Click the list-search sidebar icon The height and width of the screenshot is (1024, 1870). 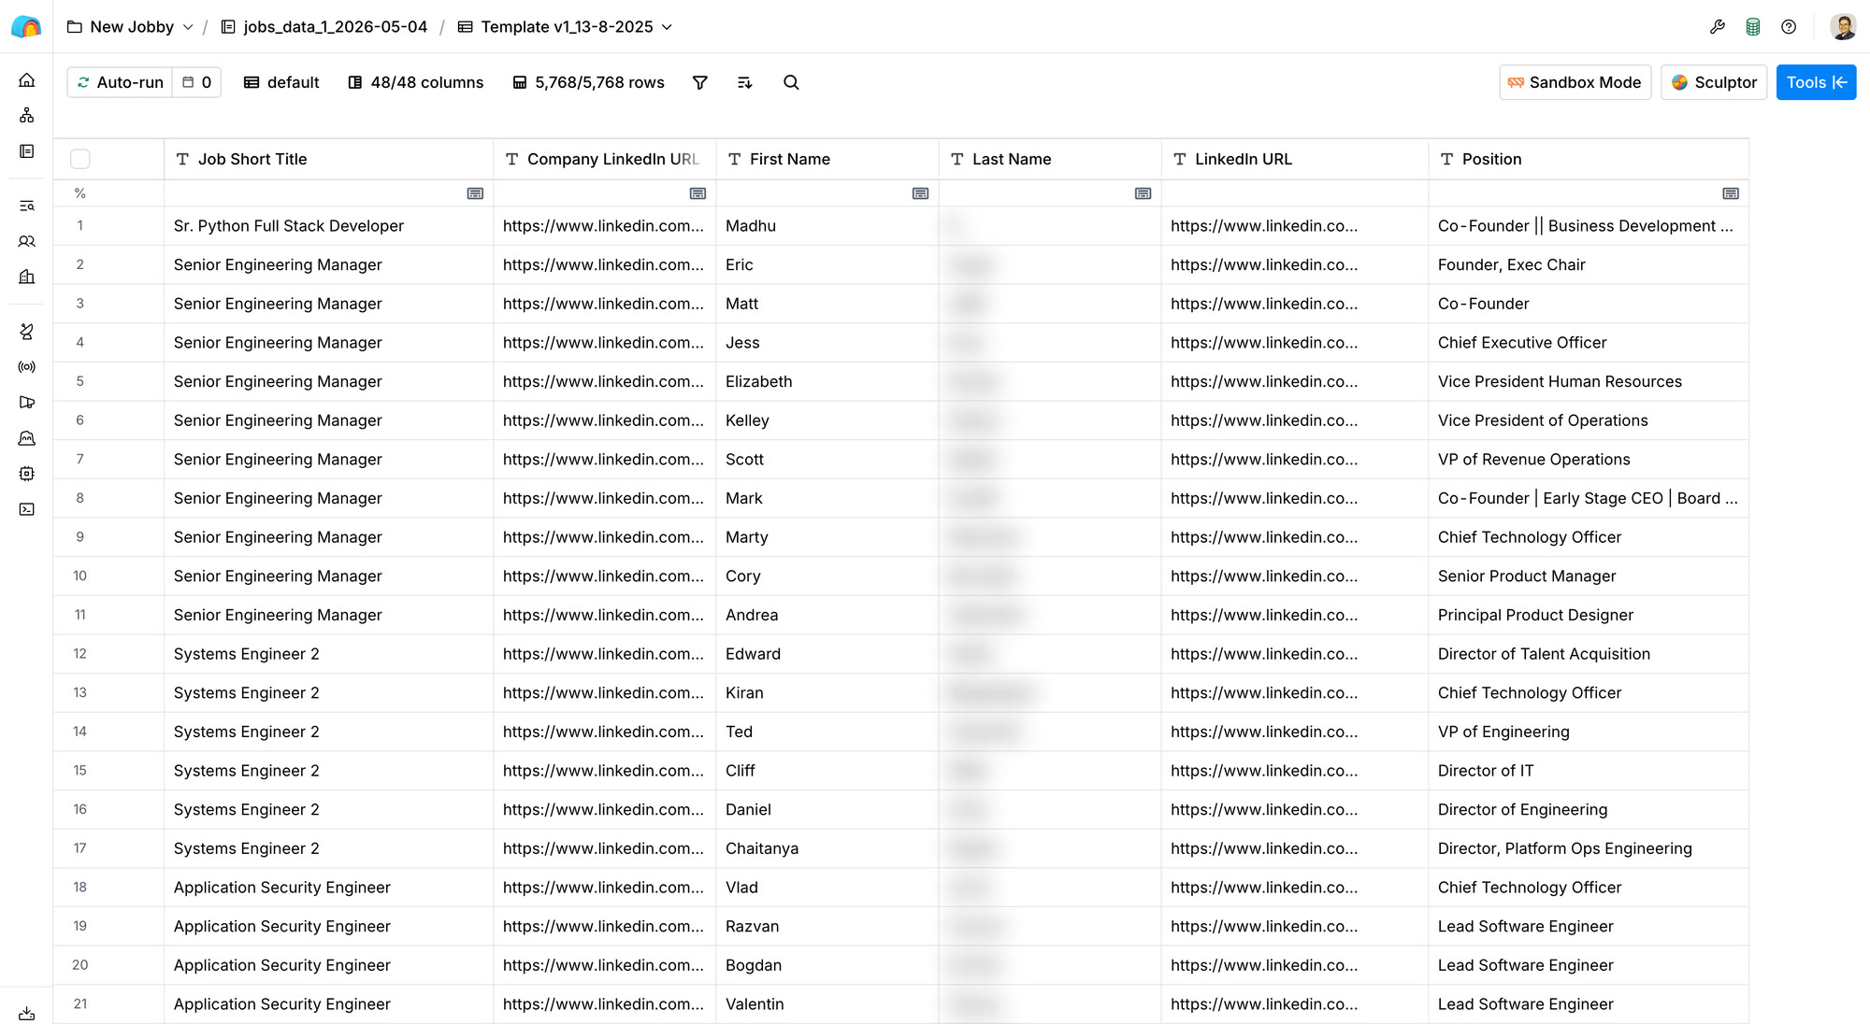(x=26, y=206)
